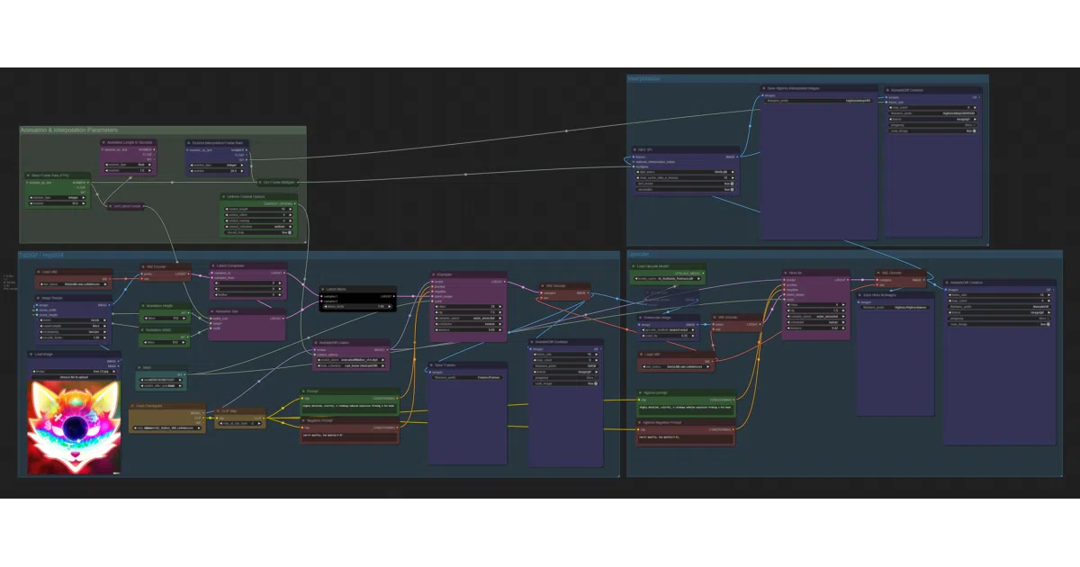Collapse the Load VAE node in Txt2GIF group

[x=39, y=272]
